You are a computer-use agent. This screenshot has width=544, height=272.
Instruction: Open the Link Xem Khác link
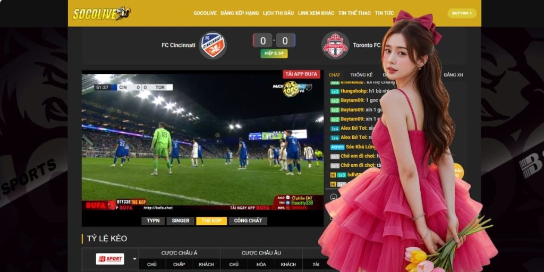tap(316, 13)
